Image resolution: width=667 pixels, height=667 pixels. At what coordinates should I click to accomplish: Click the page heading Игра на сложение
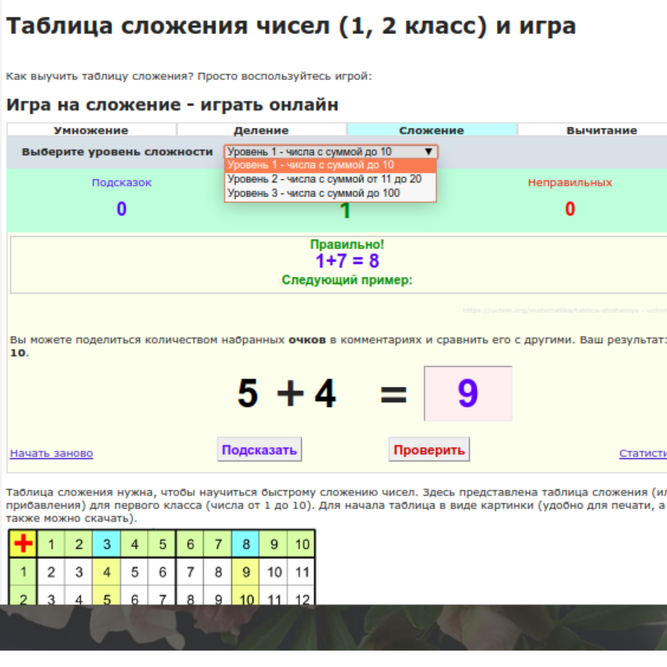[172, 104]
